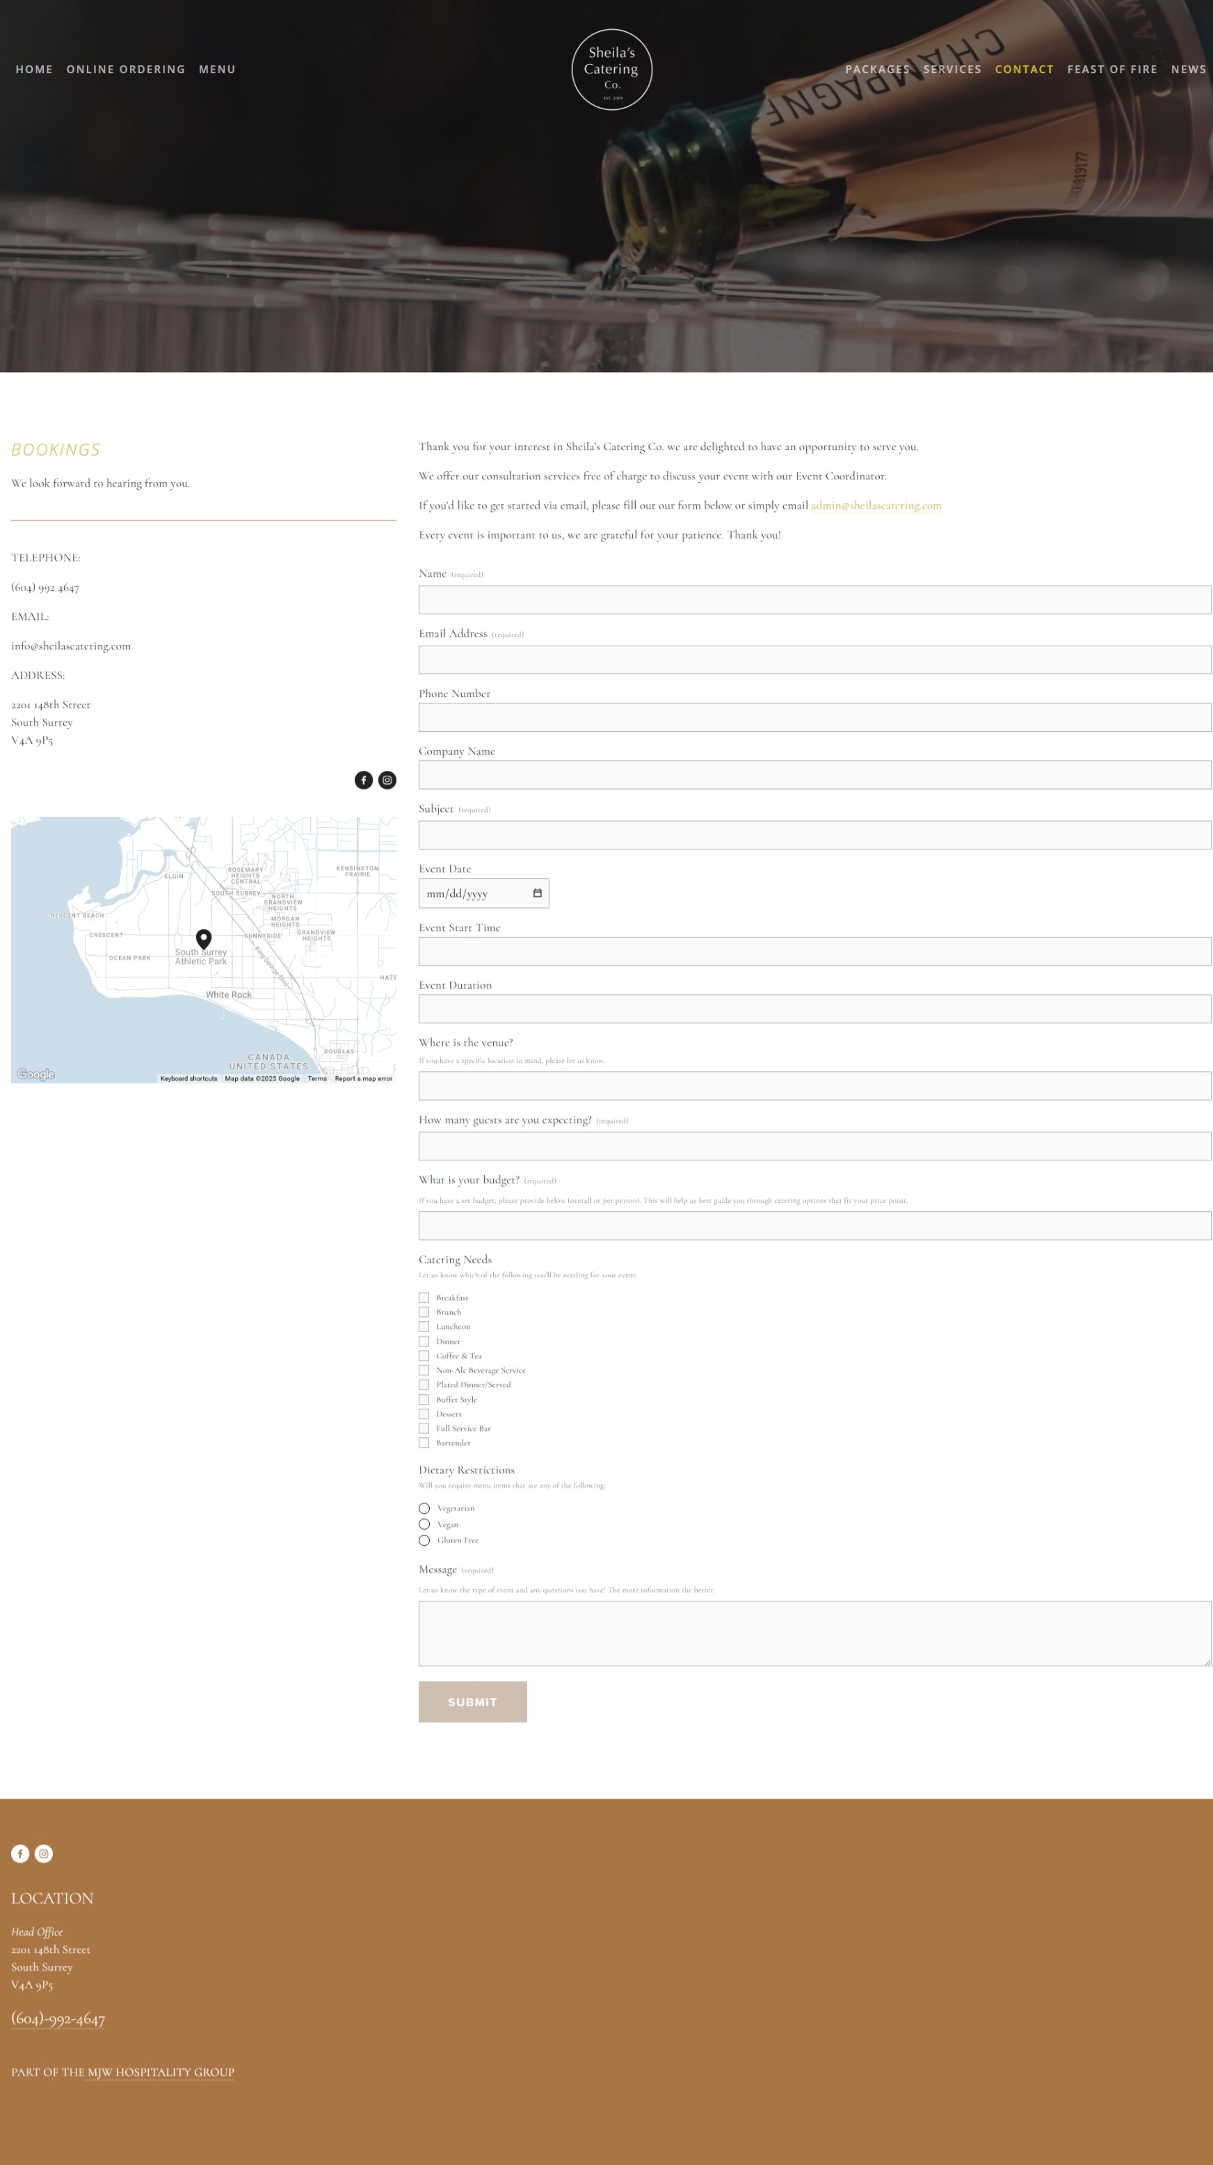
Task: Open the Packages navigation item
Action: click(x=877, y=70)
